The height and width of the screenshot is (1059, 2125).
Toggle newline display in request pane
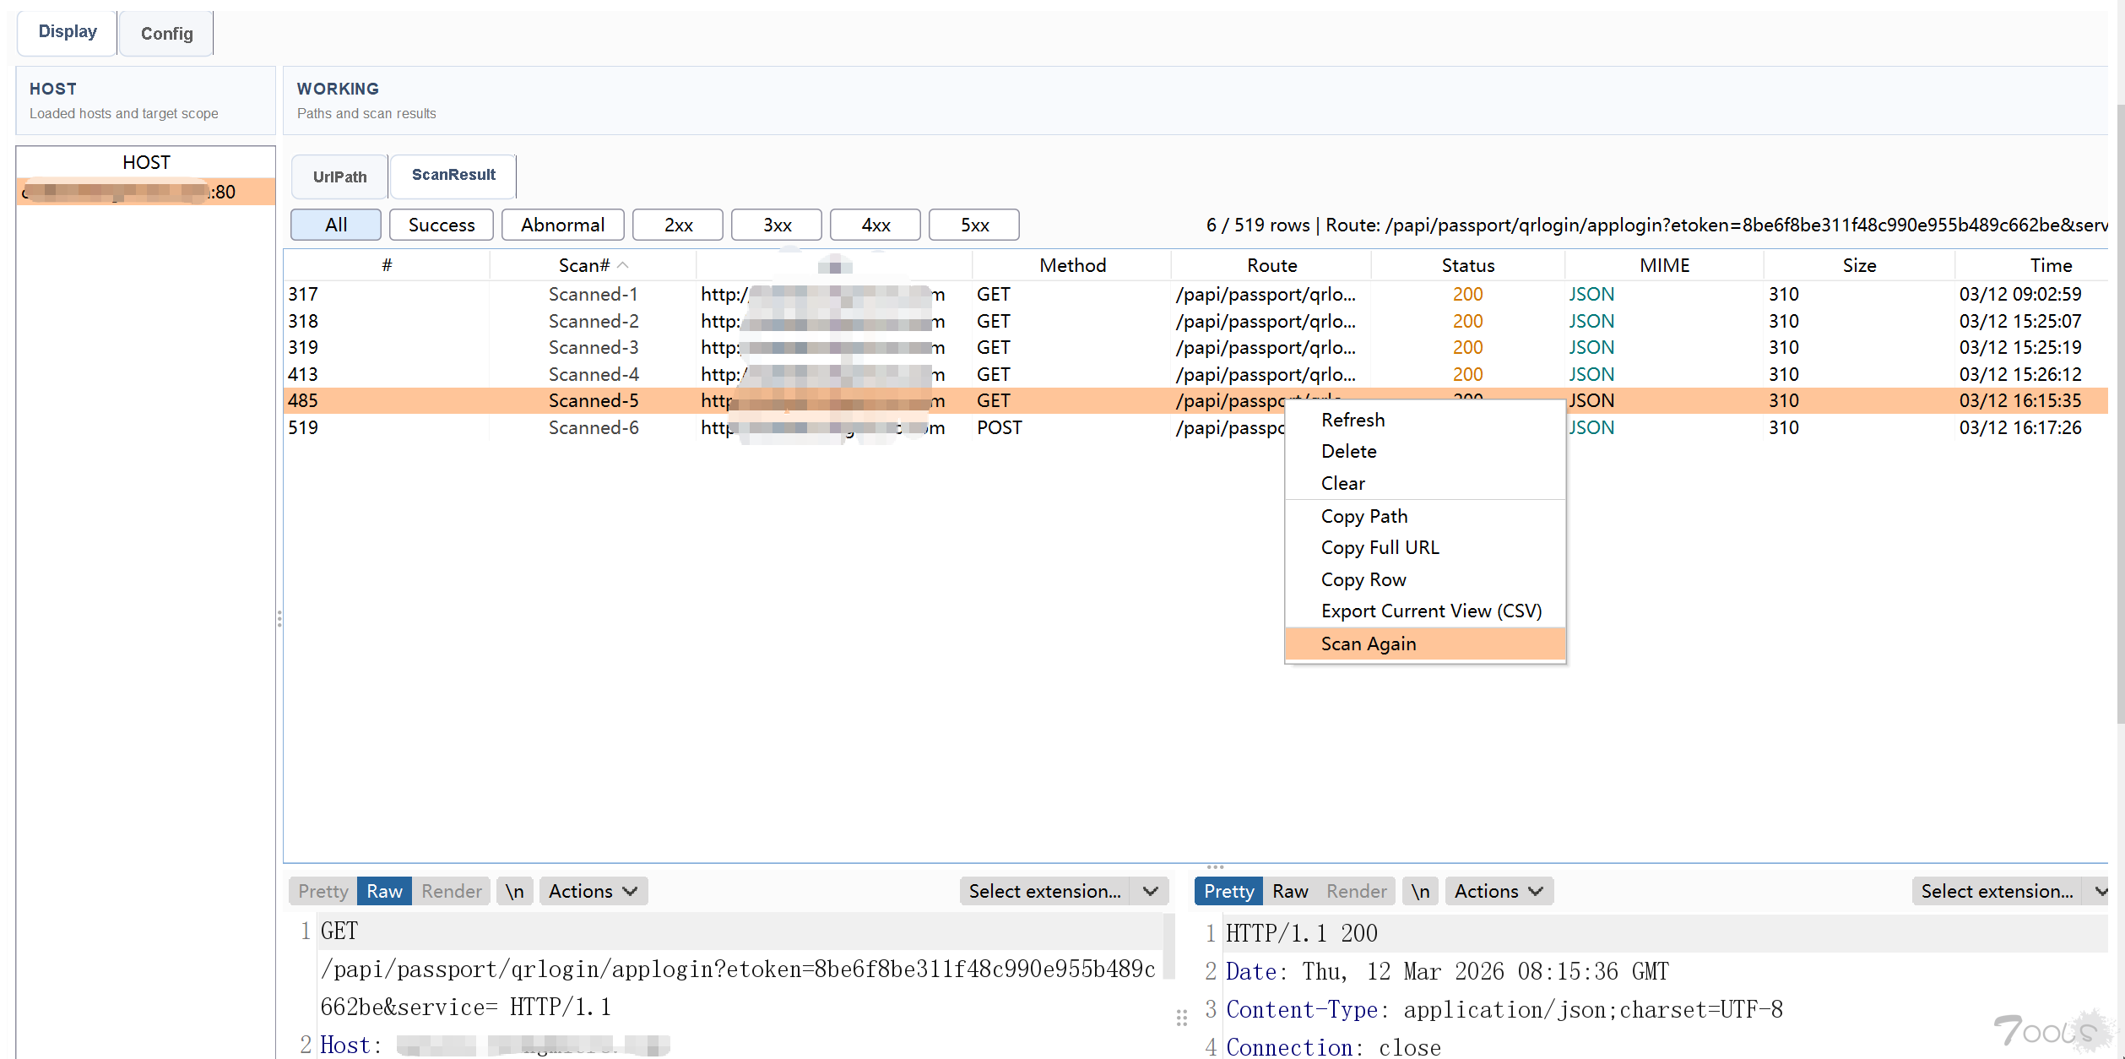pyautogui.click(x=514, y=891)
